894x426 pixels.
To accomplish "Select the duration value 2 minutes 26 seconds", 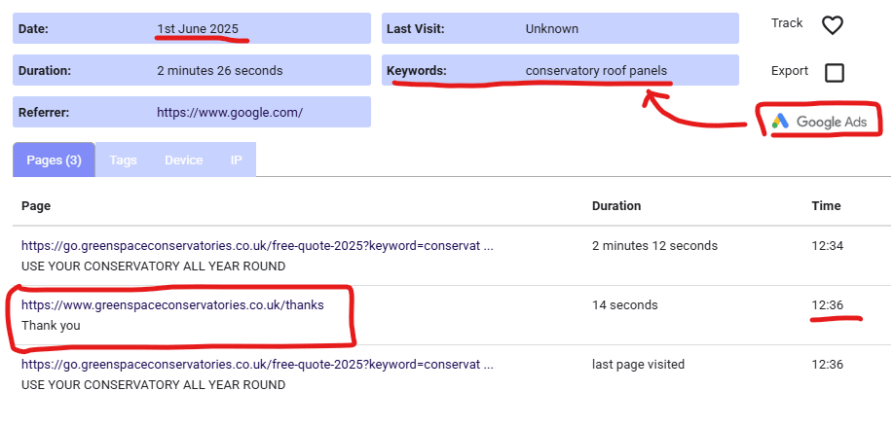I will [x=219, y=71].
